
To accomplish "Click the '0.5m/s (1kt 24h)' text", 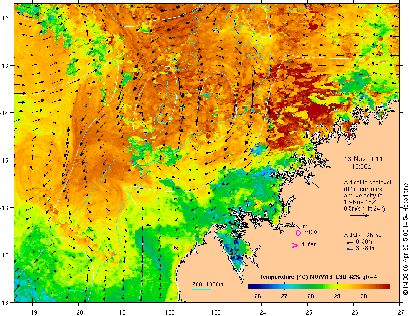I will pos(365,209).
